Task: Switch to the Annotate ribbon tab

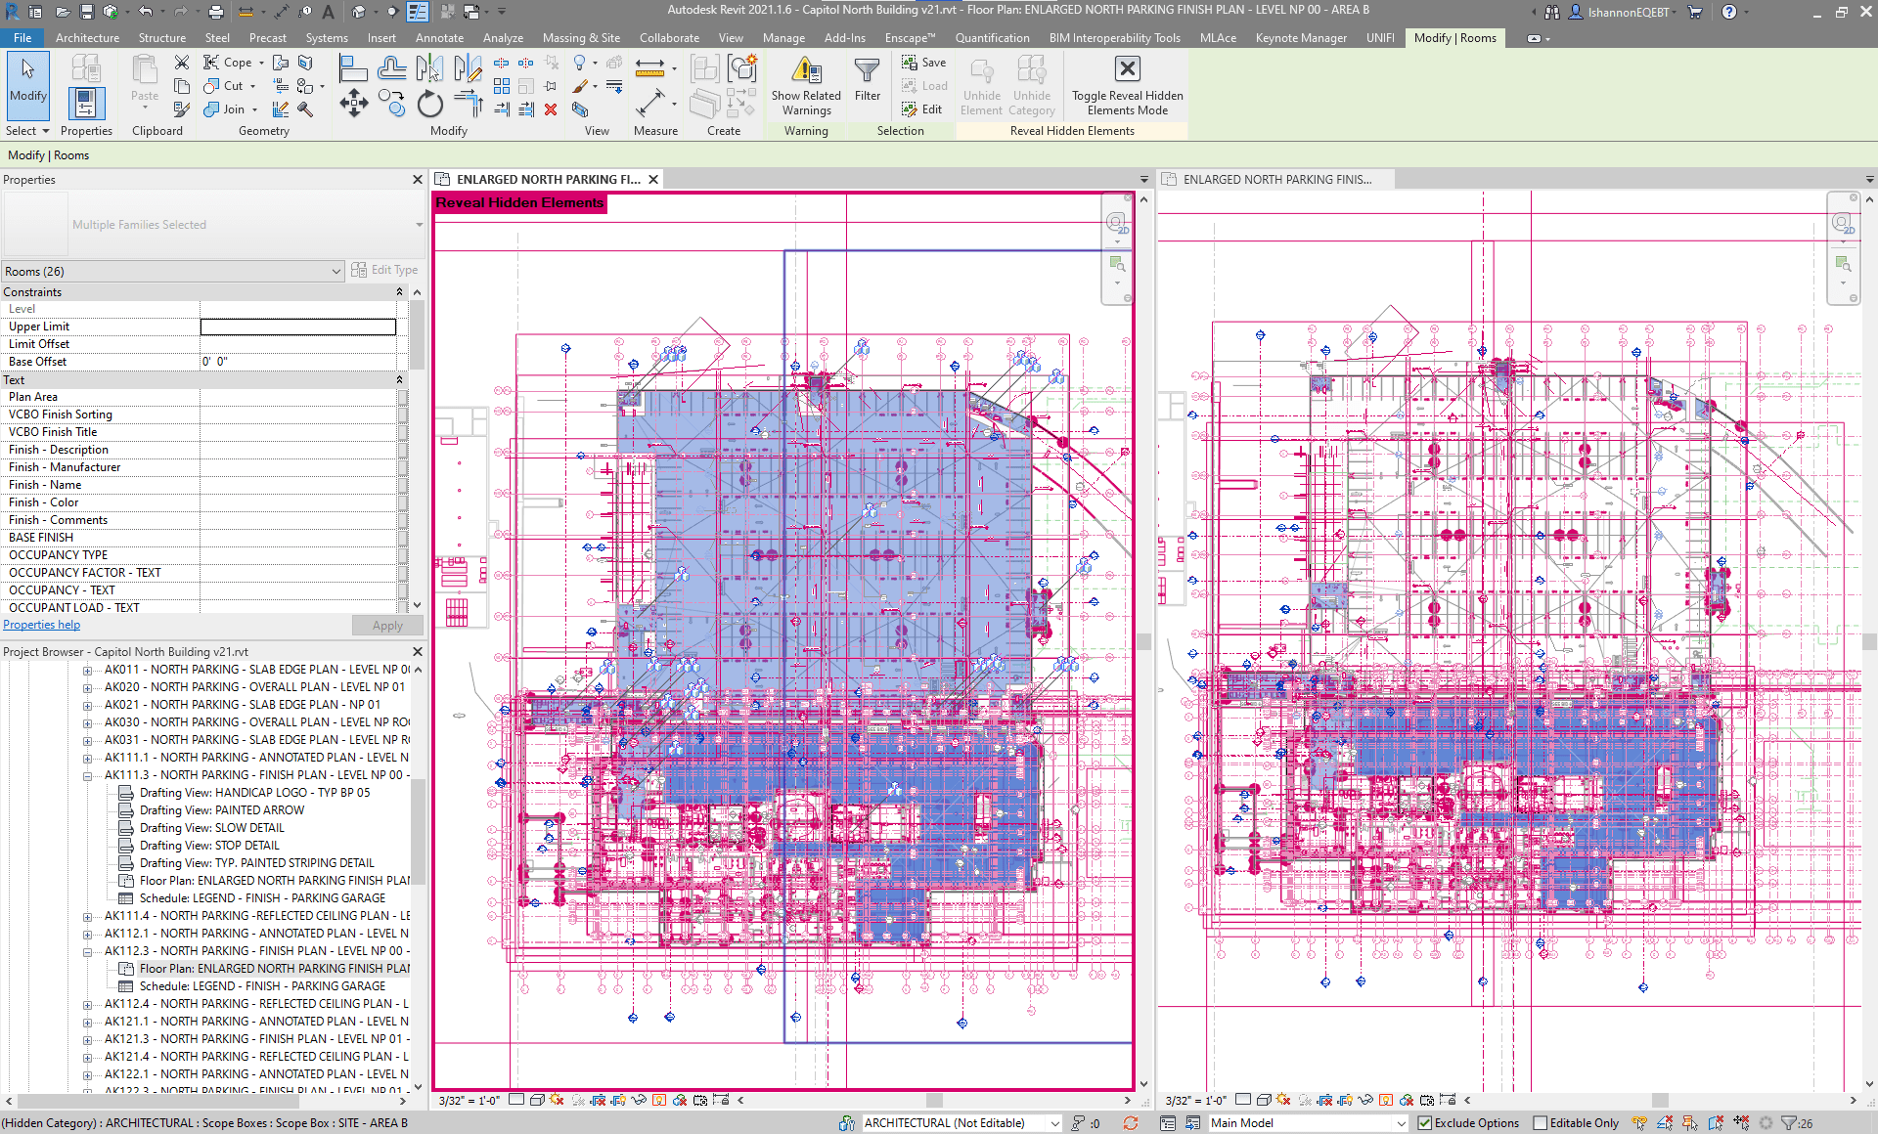Action: 439,37
